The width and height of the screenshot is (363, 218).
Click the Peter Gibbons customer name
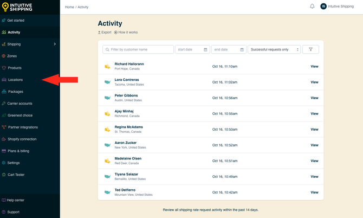click(x=126, y=95)
